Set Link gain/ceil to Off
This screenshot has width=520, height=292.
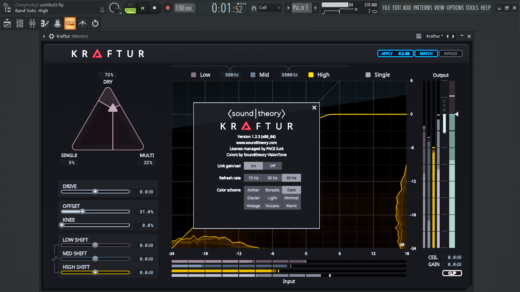(273, 166)
